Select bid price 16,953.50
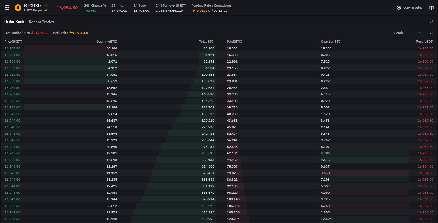The image size is (438, 223). click(12, 61)
